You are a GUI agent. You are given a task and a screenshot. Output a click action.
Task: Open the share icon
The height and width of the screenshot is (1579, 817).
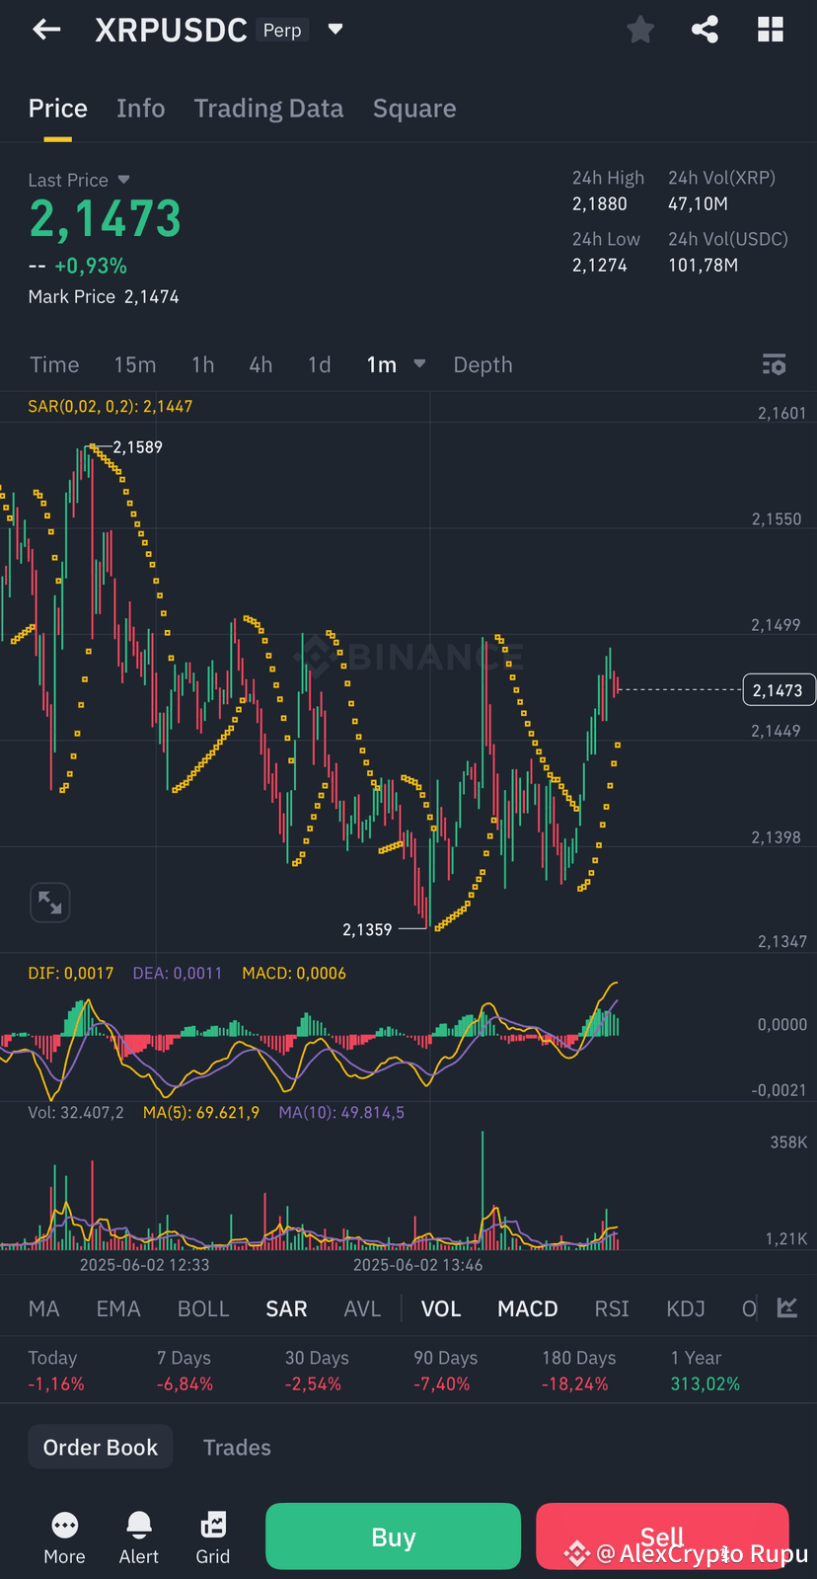pos(705,30)
